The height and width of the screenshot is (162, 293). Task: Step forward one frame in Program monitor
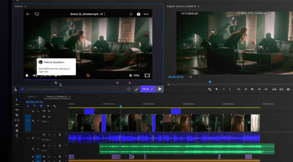(x=259, y=89)
